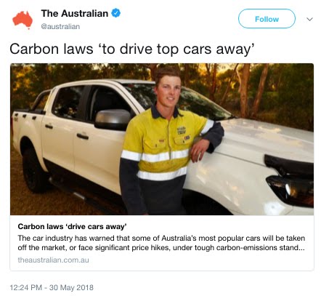Screen dimensions: 321x296
Task: Click the ute's headlight in the photo
Action: [290, 190]
